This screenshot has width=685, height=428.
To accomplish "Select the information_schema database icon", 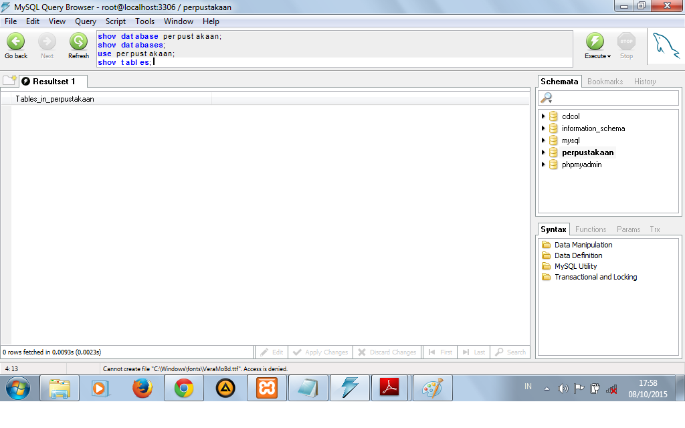I will pos(553,128).
